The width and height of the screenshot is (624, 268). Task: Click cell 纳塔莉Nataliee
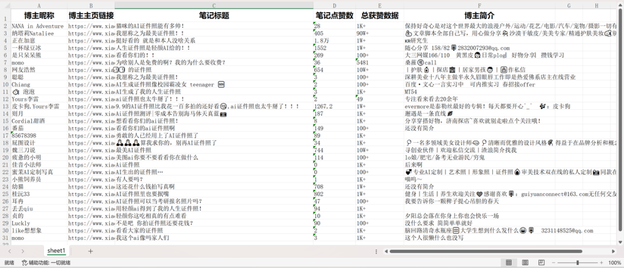click(x=39, y=33)
